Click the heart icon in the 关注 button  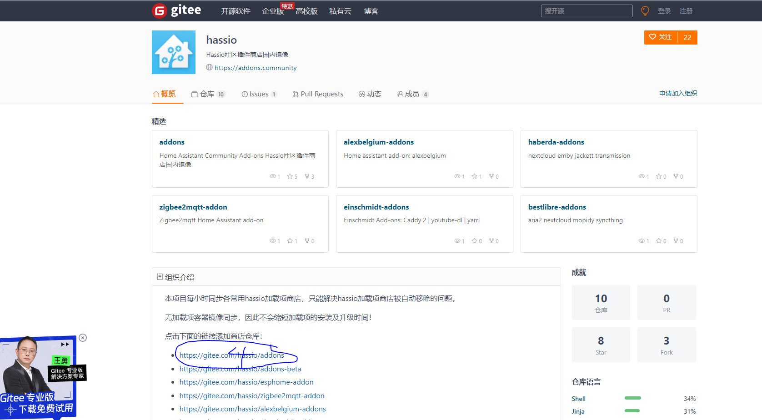652,37
